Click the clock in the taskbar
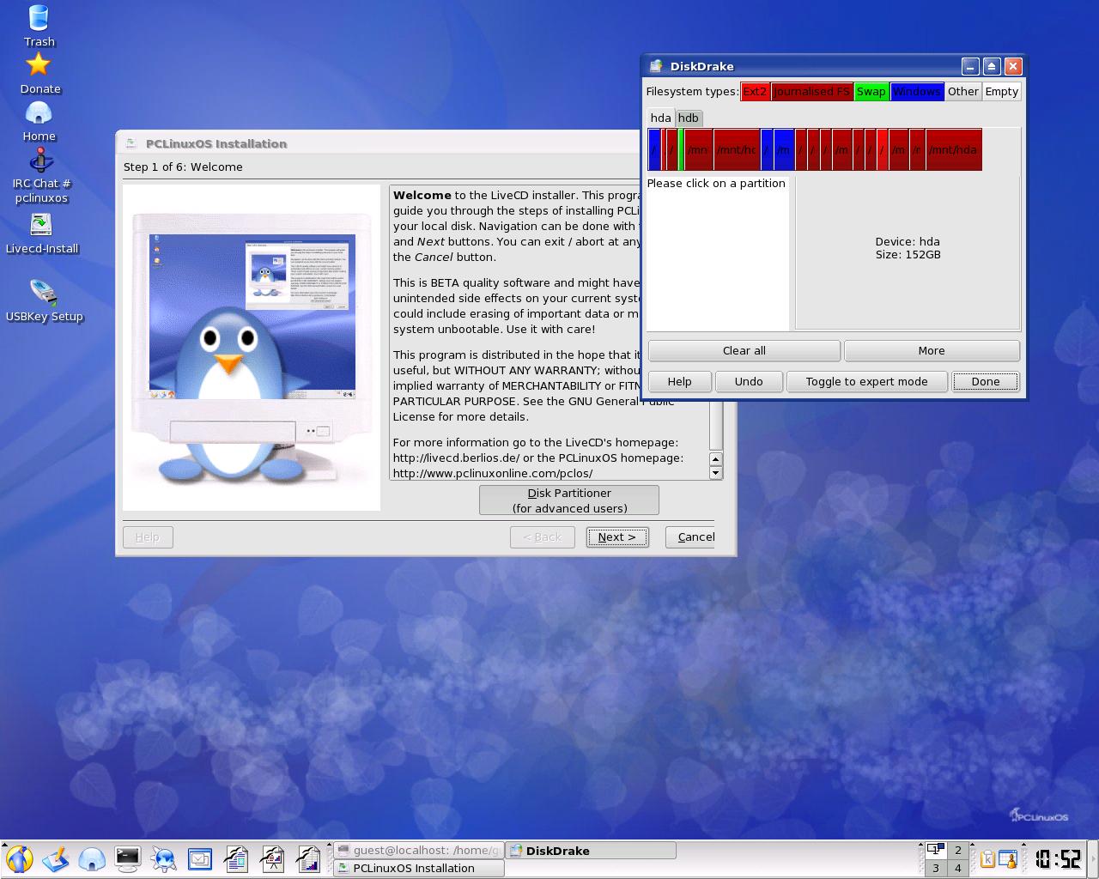The height and width of the screenshot is (879, 1099). pyautogui.click(x=1059, y=859)
